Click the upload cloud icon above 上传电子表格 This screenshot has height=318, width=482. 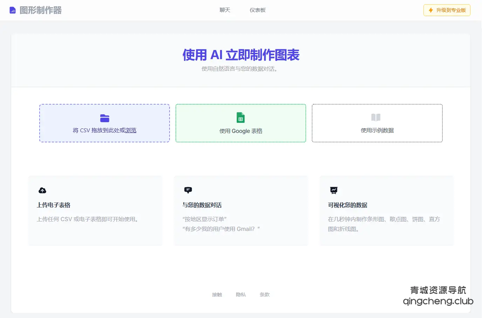(x=42, y=190)
